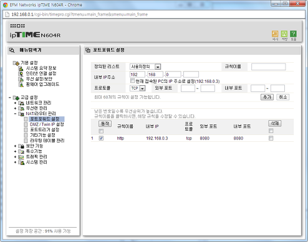Viewport: 308px width, 242px height.
Task: Click the 취소 (cancel) button
Action: (283, 97)
